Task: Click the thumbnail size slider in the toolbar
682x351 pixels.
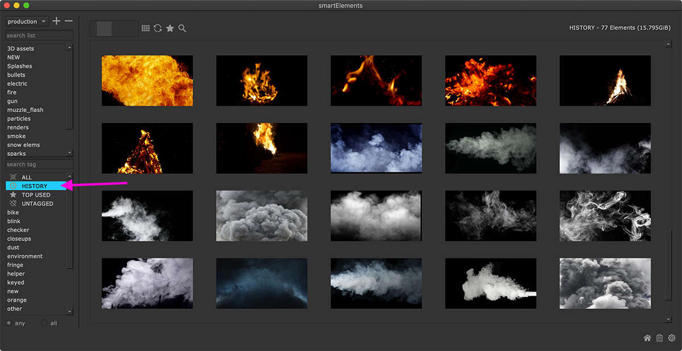Action: click(x=114, y=29)
